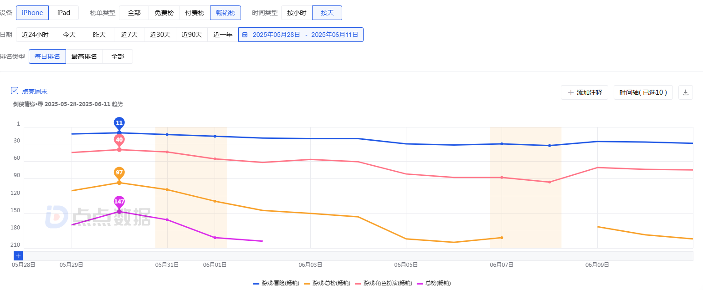
Task: Open the 时间轴(已选10) selector
Action: 643,92
